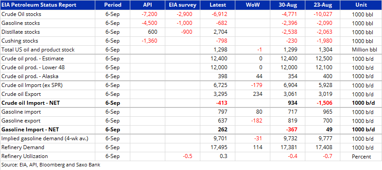Click the API value -7,200
This screenshot has height=170, width=382.
tap(149, 14)
